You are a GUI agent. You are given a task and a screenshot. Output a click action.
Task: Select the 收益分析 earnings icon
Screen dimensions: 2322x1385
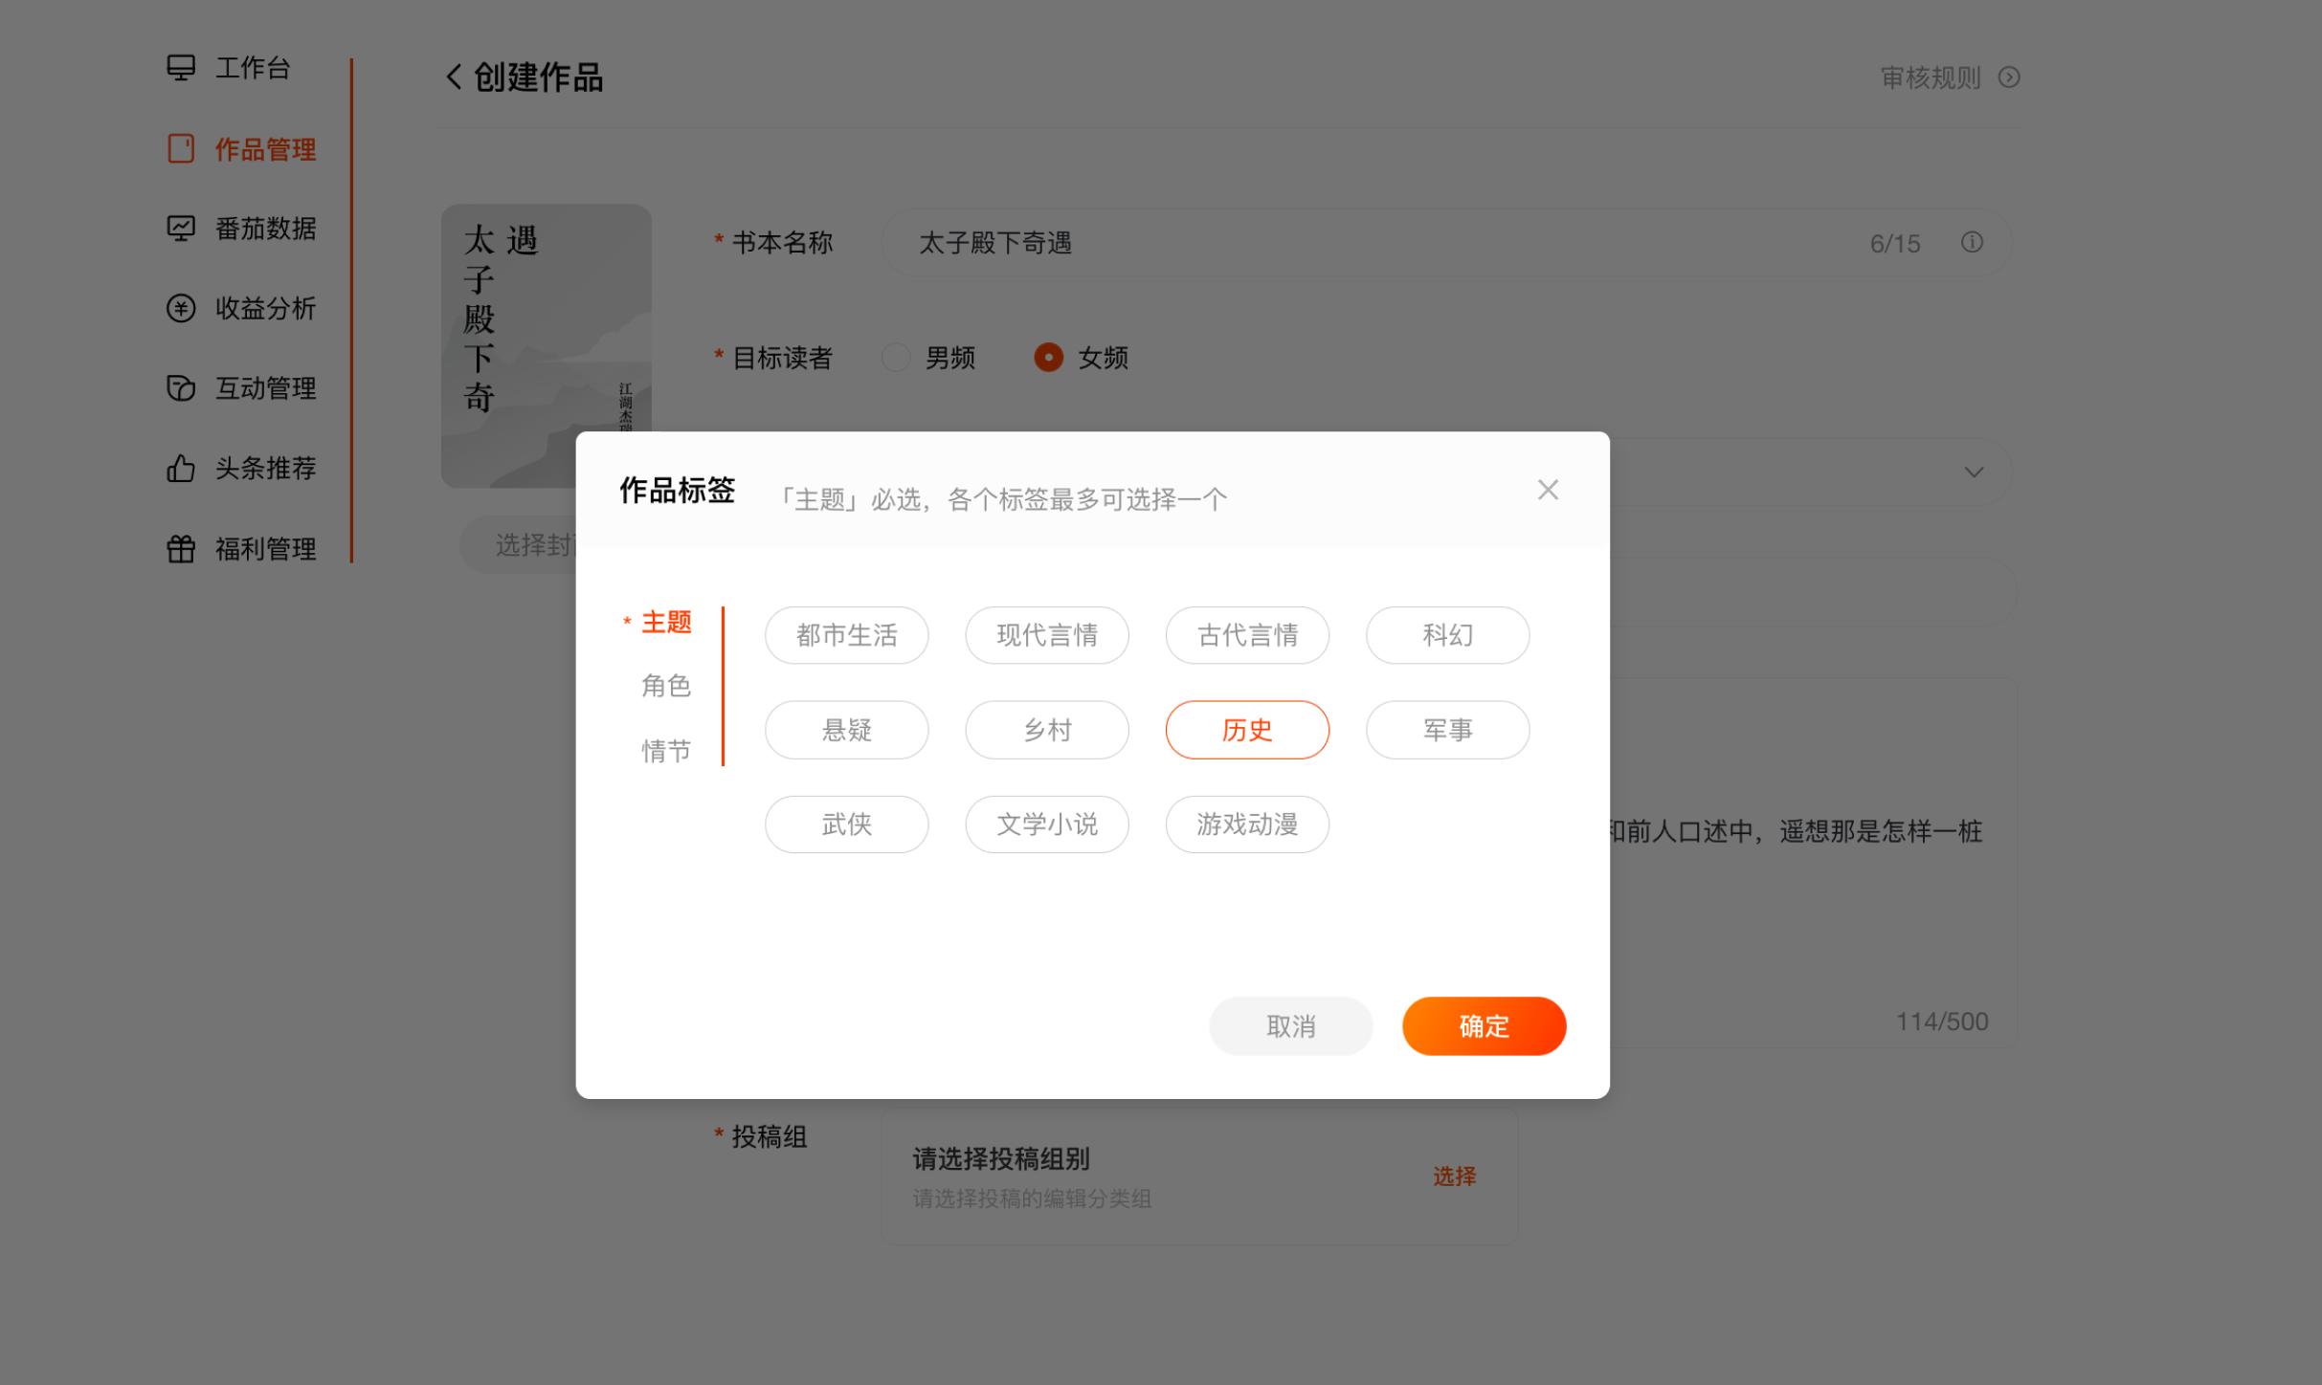[x=182, y=308]
